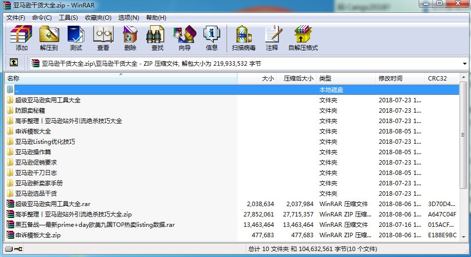Click the archive icon in the address bar
The image size is (471, 257).
pyautogui.click(x=36, y=63)
